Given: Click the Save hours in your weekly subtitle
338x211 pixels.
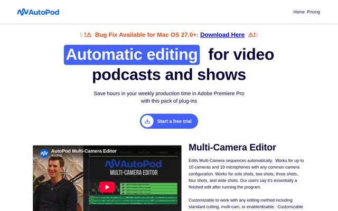Looking at the screenshot, I should point(169,97).
